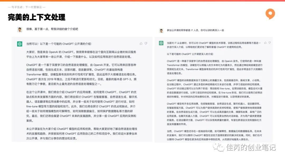Click line '当然可以！以下是一个可能的 ChatGPT 公开课的介绍'

[x=59, y=44]
